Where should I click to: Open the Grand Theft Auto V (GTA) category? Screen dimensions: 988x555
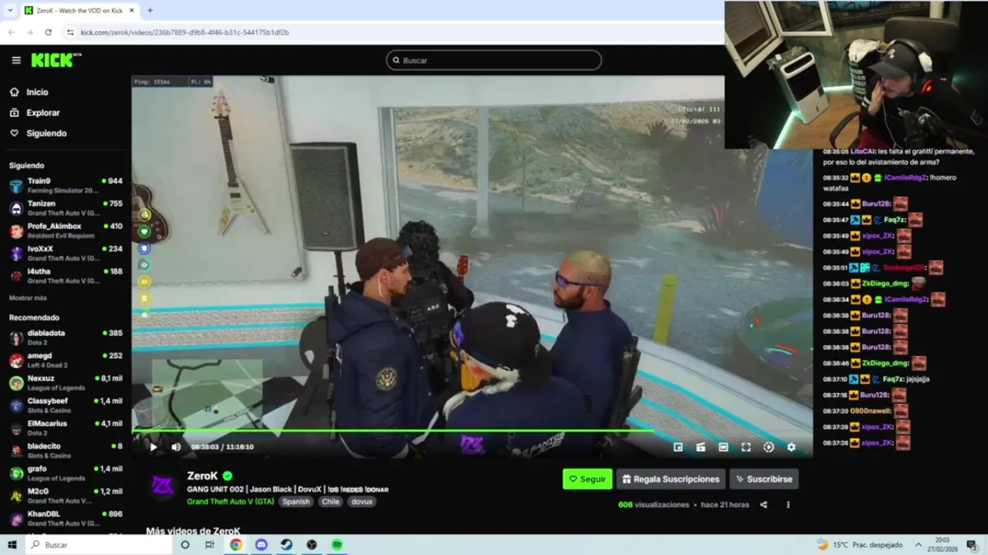point(230,502)
